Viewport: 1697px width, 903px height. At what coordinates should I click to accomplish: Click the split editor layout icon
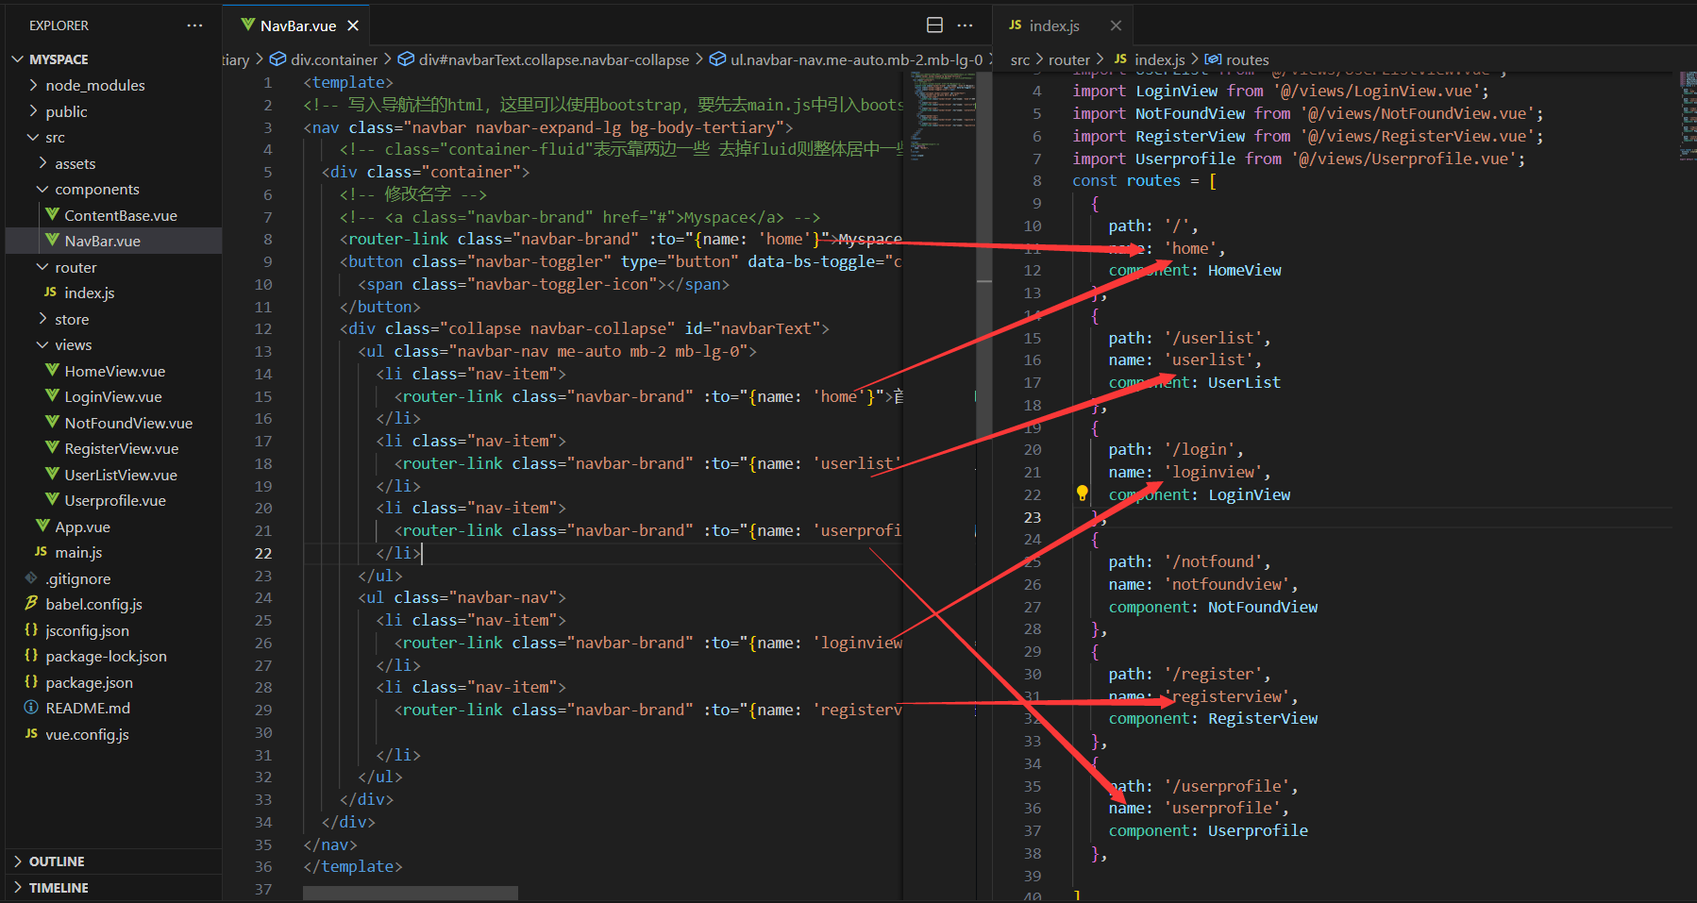tap(934, 25)
